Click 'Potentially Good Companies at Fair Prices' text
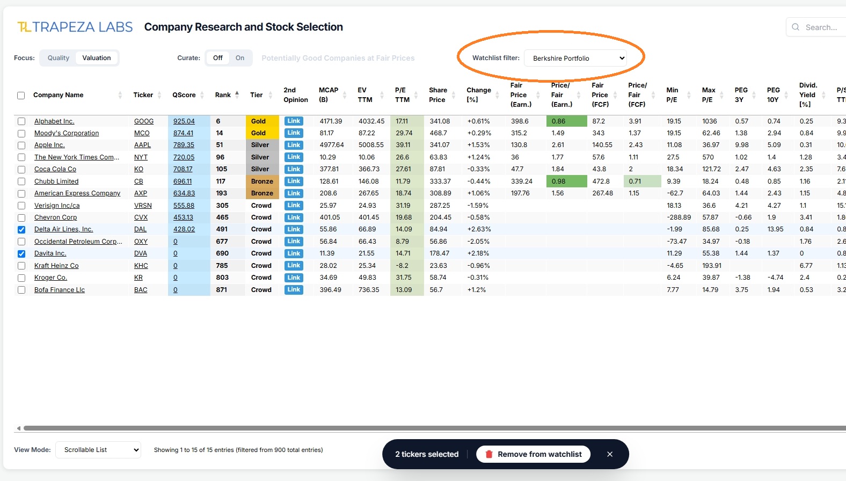Viewport: 846px width, 481px height. [x=338, y=58]
